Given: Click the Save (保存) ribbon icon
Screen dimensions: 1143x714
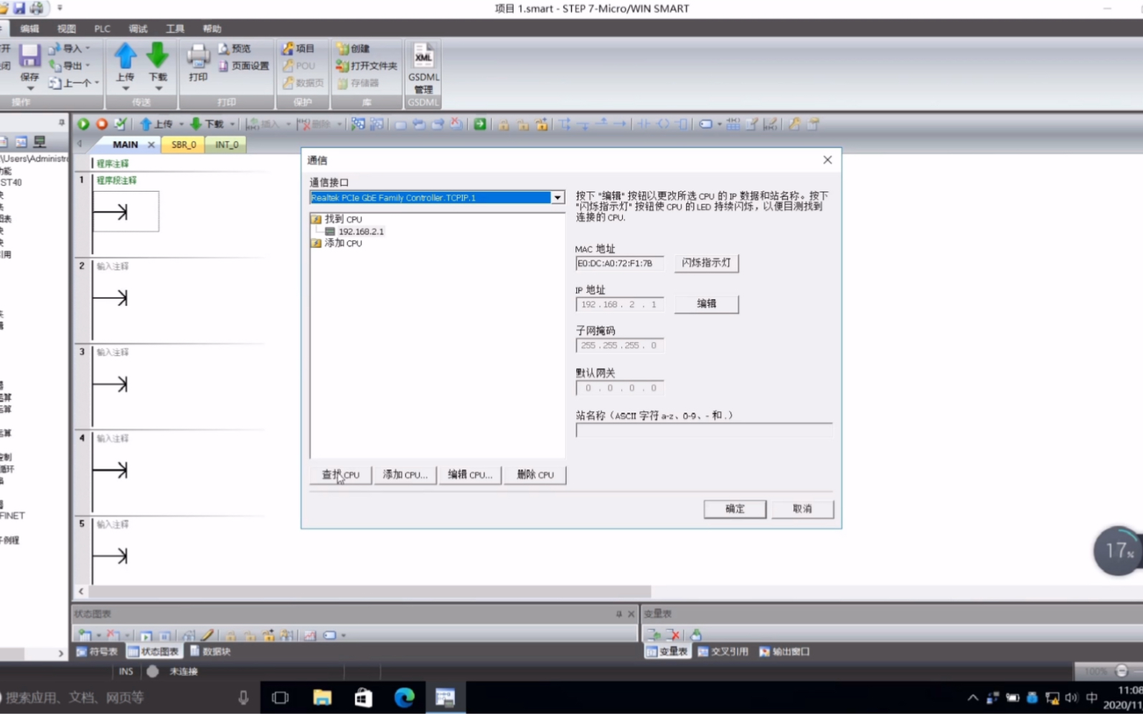Looking at the screenshot, I should pos(29,56).
